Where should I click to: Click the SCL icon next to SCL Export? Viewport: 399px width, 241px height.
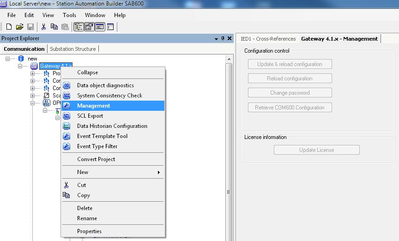click(x=66, y=116)
